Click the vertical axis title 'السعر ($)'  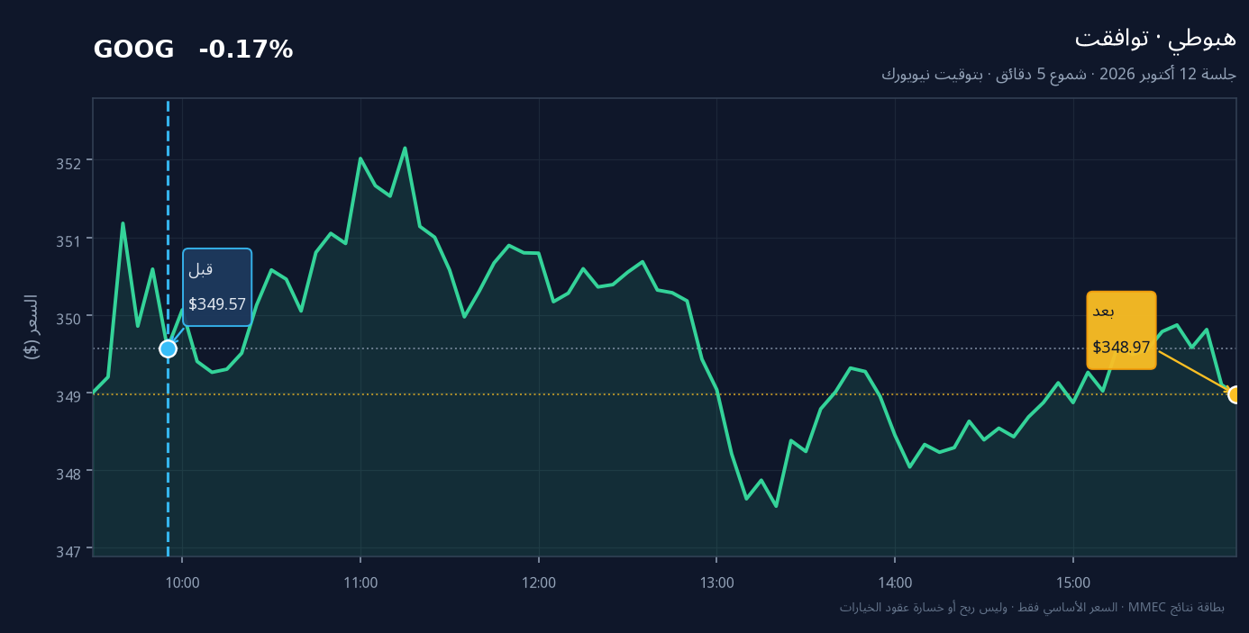pos(31,327)
